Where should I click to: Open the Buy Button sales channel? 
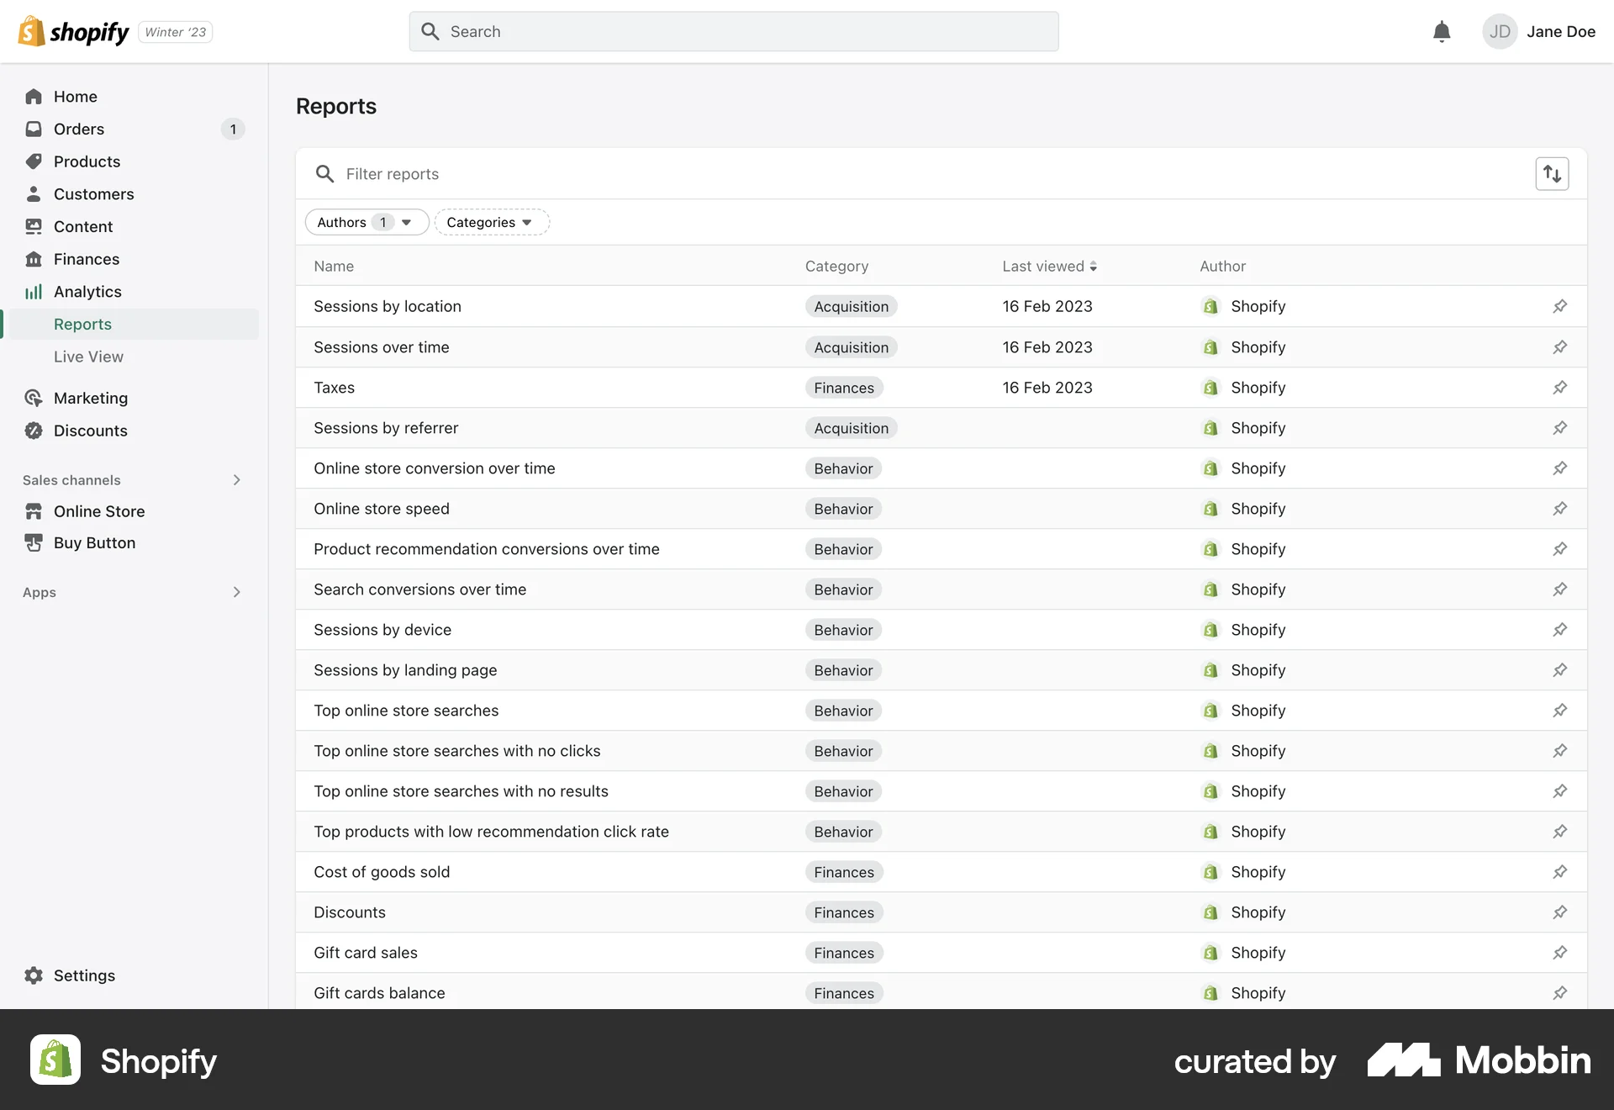(92, 542)
